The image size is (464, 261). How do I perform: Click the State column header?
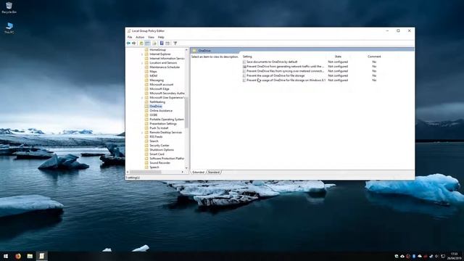(338, 57)
